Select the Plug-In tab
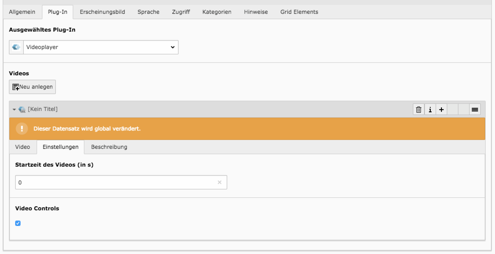This screenshot has width=495, height=254. [58, 12]
